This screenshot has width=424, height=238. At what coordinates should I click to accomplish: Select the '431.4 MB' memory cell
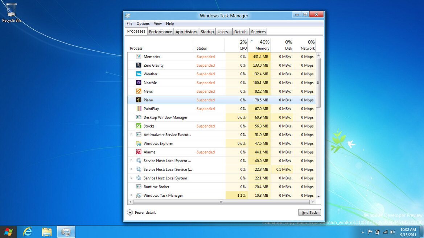click(x=259, y=57)
